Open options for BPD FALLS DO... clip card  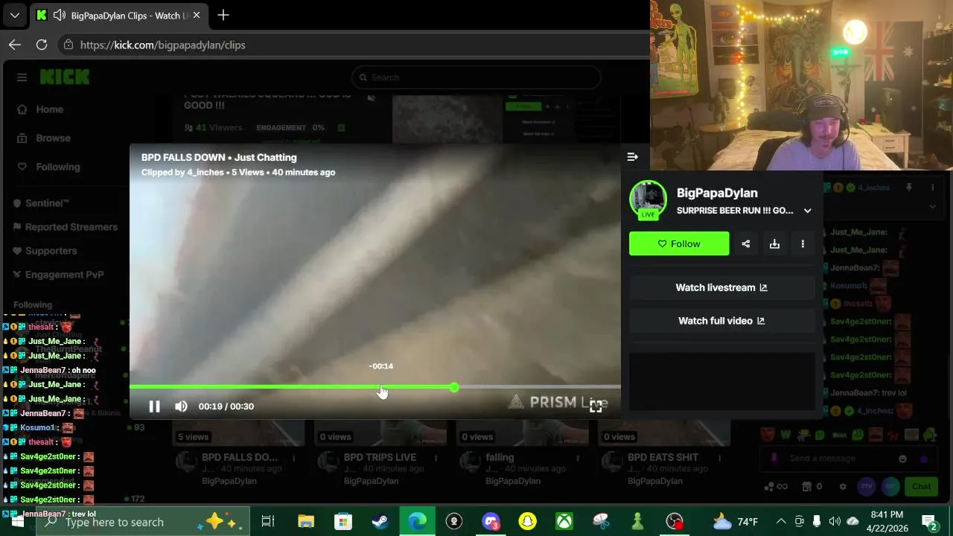click(294, 458)
